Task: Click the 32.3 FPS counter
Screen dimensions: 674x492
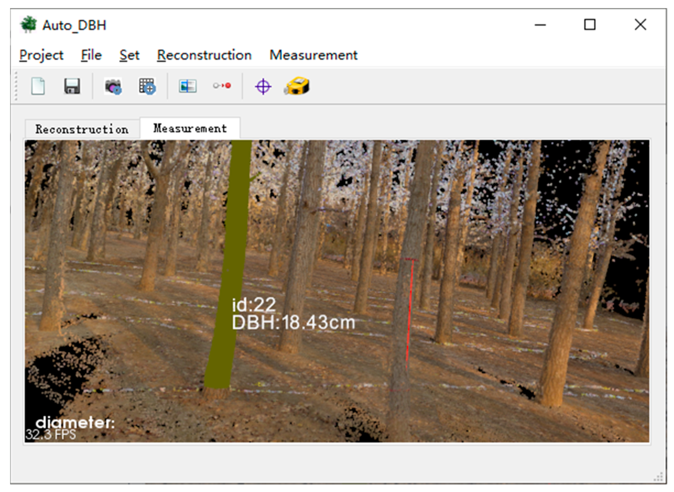Action: (x=51, y=435)
